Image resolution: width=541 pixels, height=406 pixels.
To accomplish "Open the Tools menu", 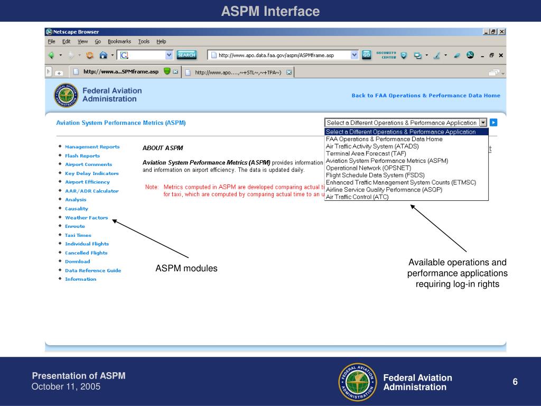I will [x=144, y=41].
